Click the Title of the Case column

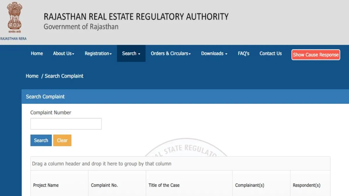(164, 185)
